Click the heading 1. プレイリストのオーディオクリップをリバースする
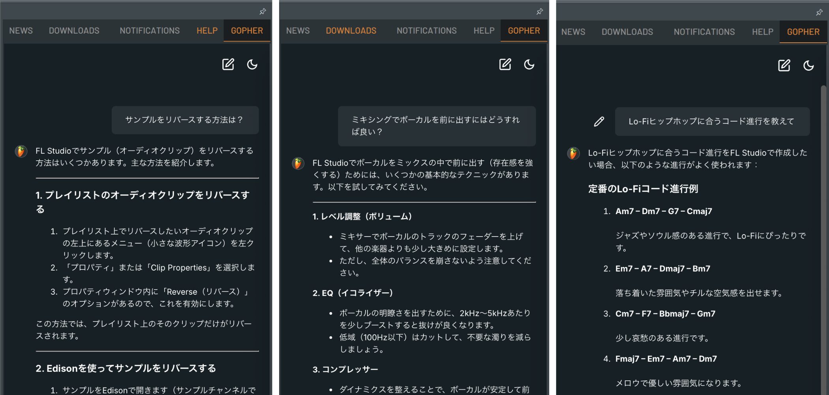829x395 pixels. coord(143,202)
